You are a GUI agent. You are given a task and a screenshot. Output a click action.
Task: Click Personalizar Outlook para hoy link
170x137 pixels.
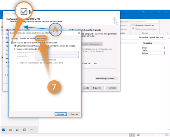[152, 37]
